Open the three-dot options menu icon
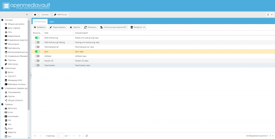The image size is (275, 139). click(268, 14)
